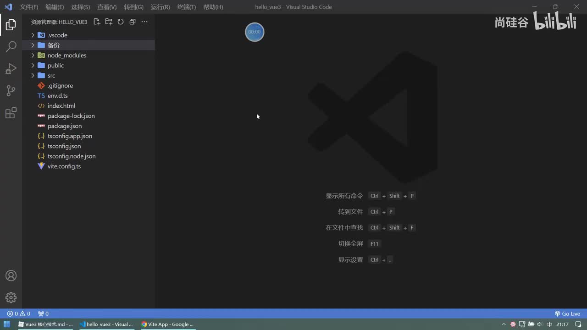Expand the src folder
587x330 pixels.
coord(33,76)
